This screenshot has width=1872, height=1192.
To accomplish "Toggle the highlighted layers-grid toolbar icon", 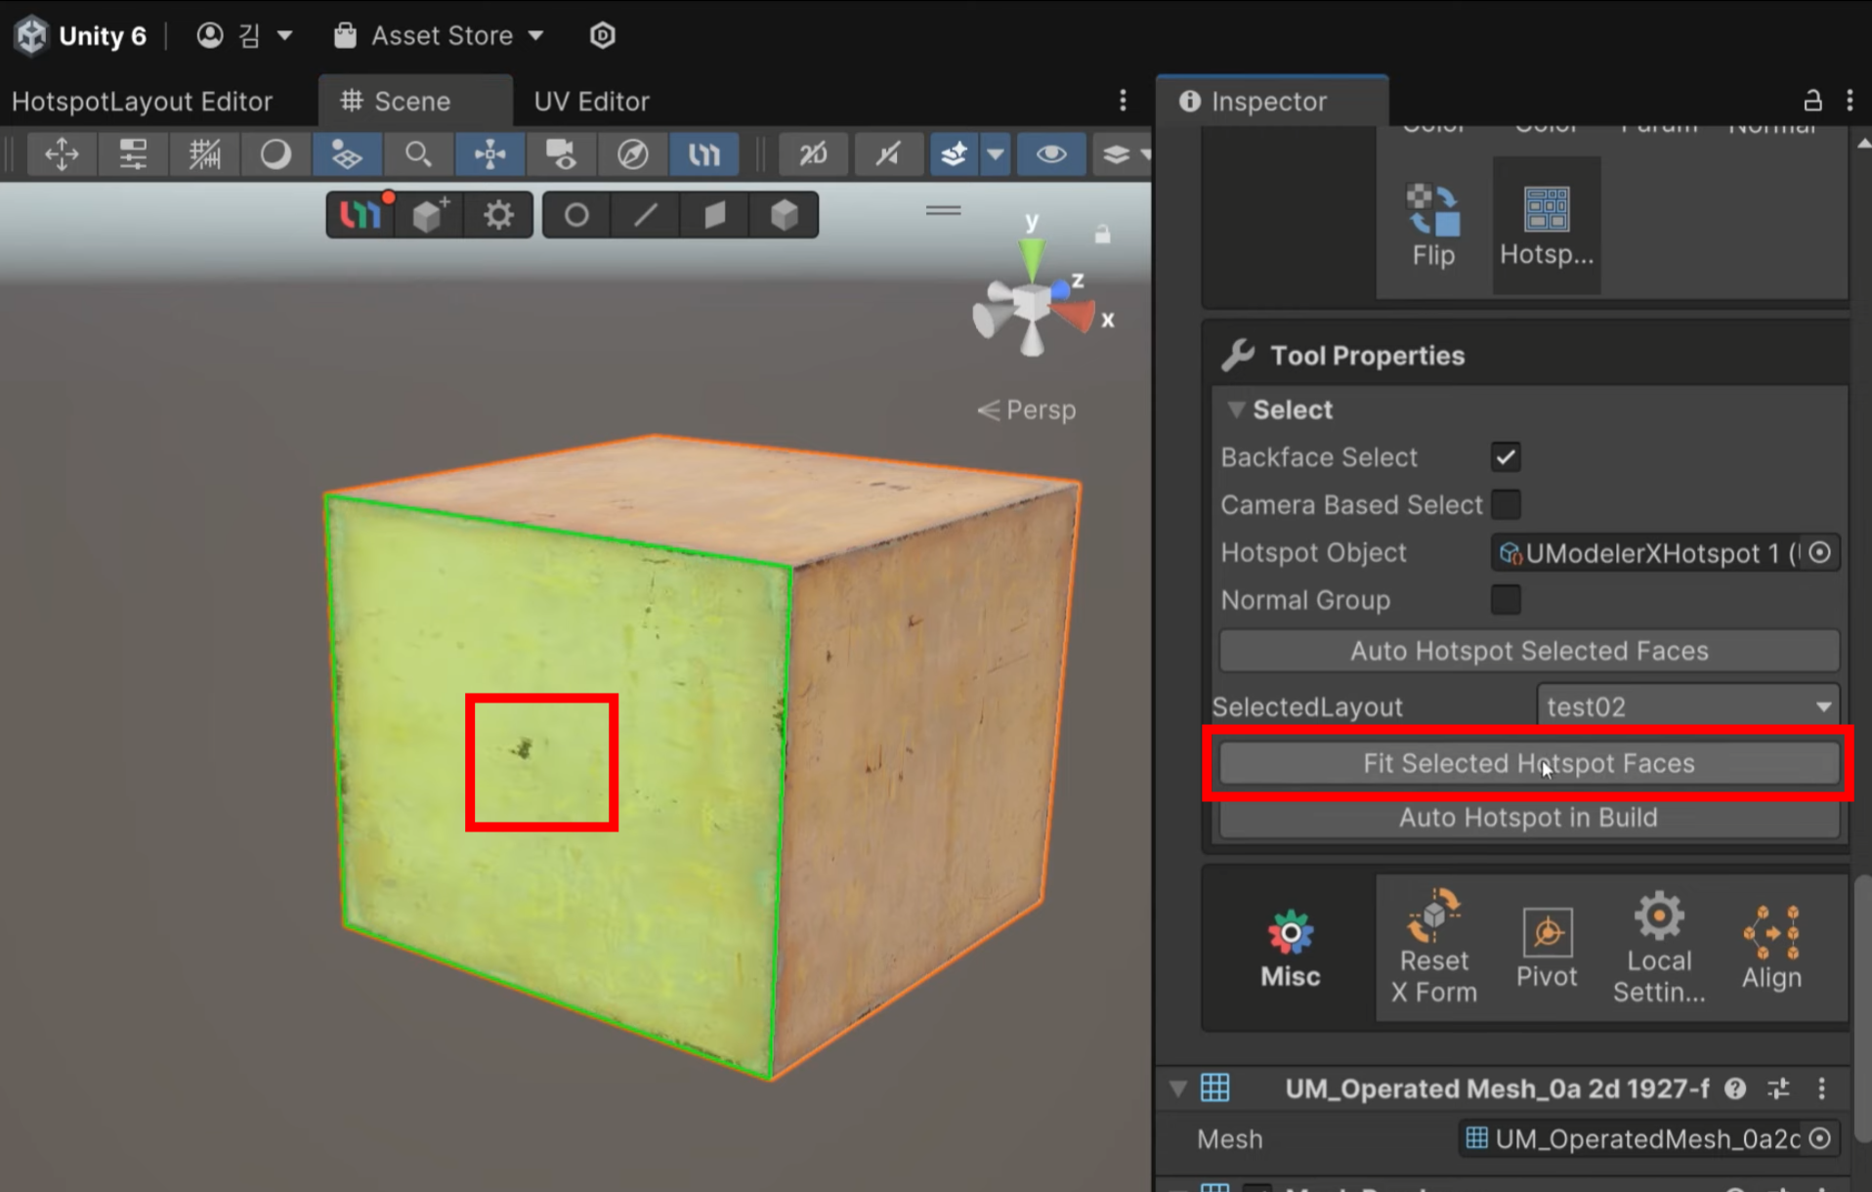I will click(347, 154).
